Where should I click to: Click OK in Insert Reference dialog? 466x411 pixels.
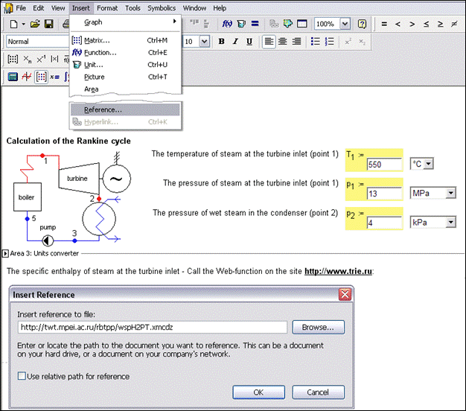point(258,392)
